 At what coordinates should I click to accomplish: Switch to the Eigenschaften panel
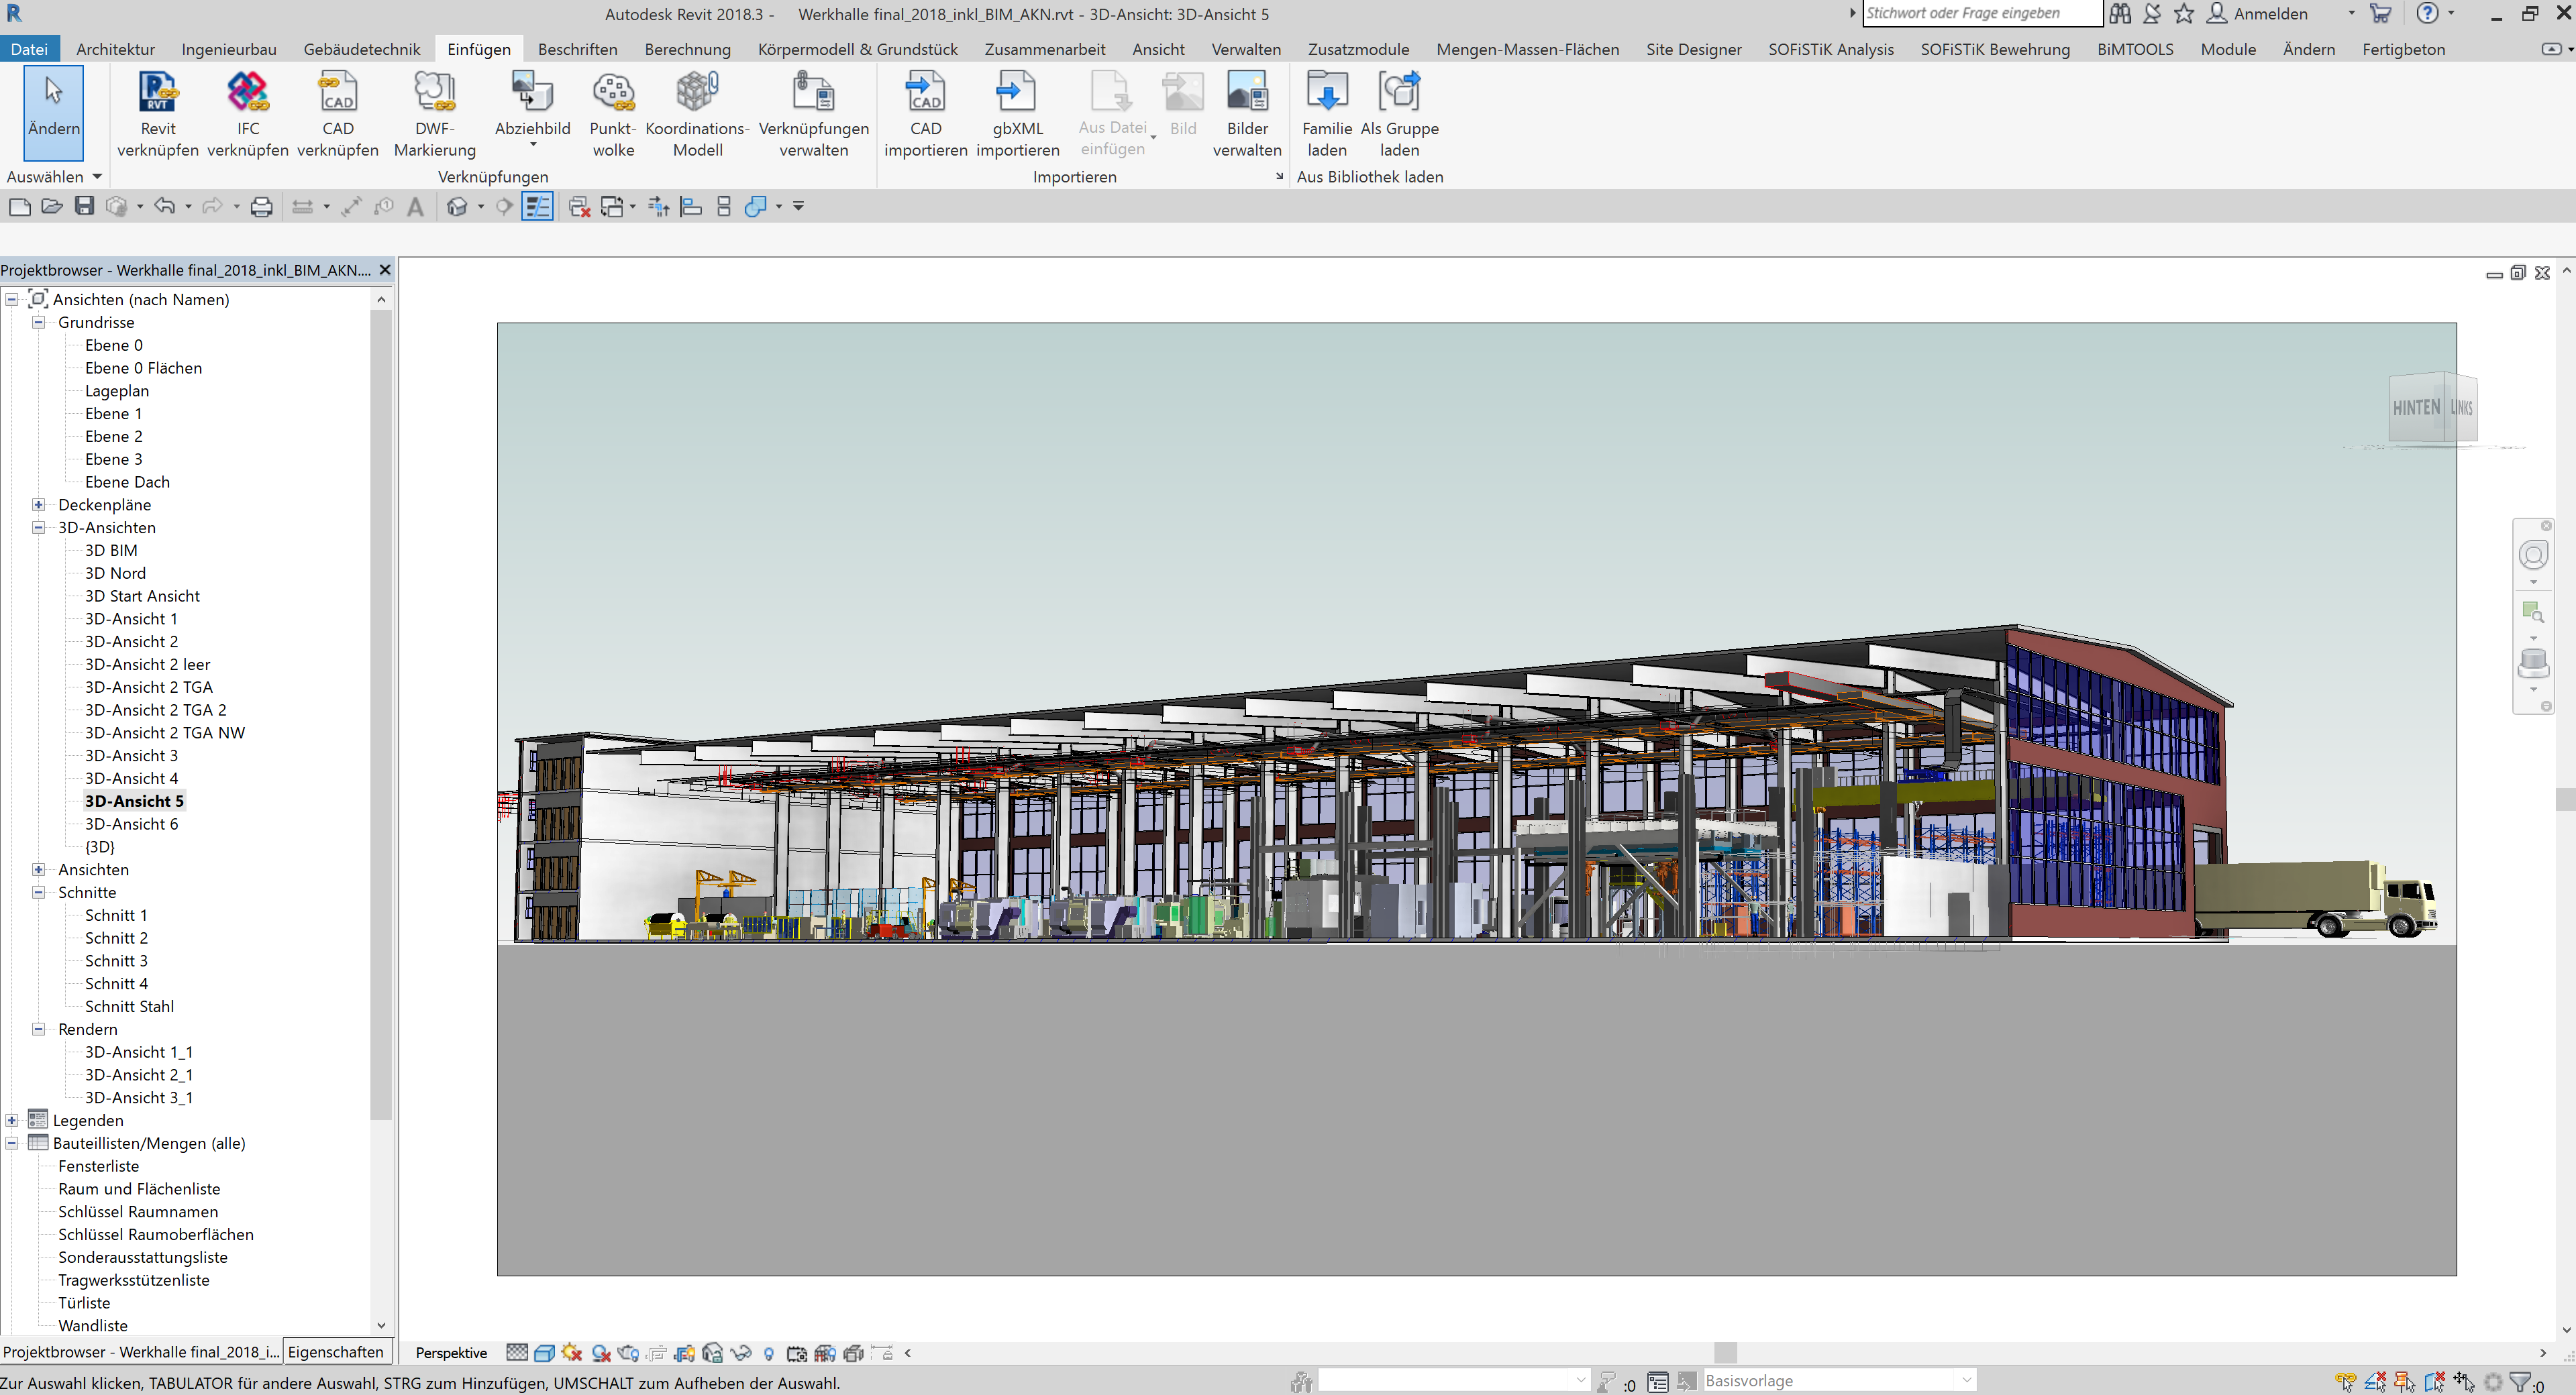(x=336, y=1351)
